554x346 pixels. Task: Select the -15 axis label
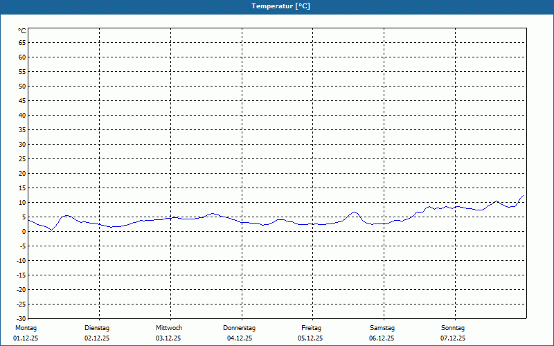pyautogui.click(x=21, y=275)
